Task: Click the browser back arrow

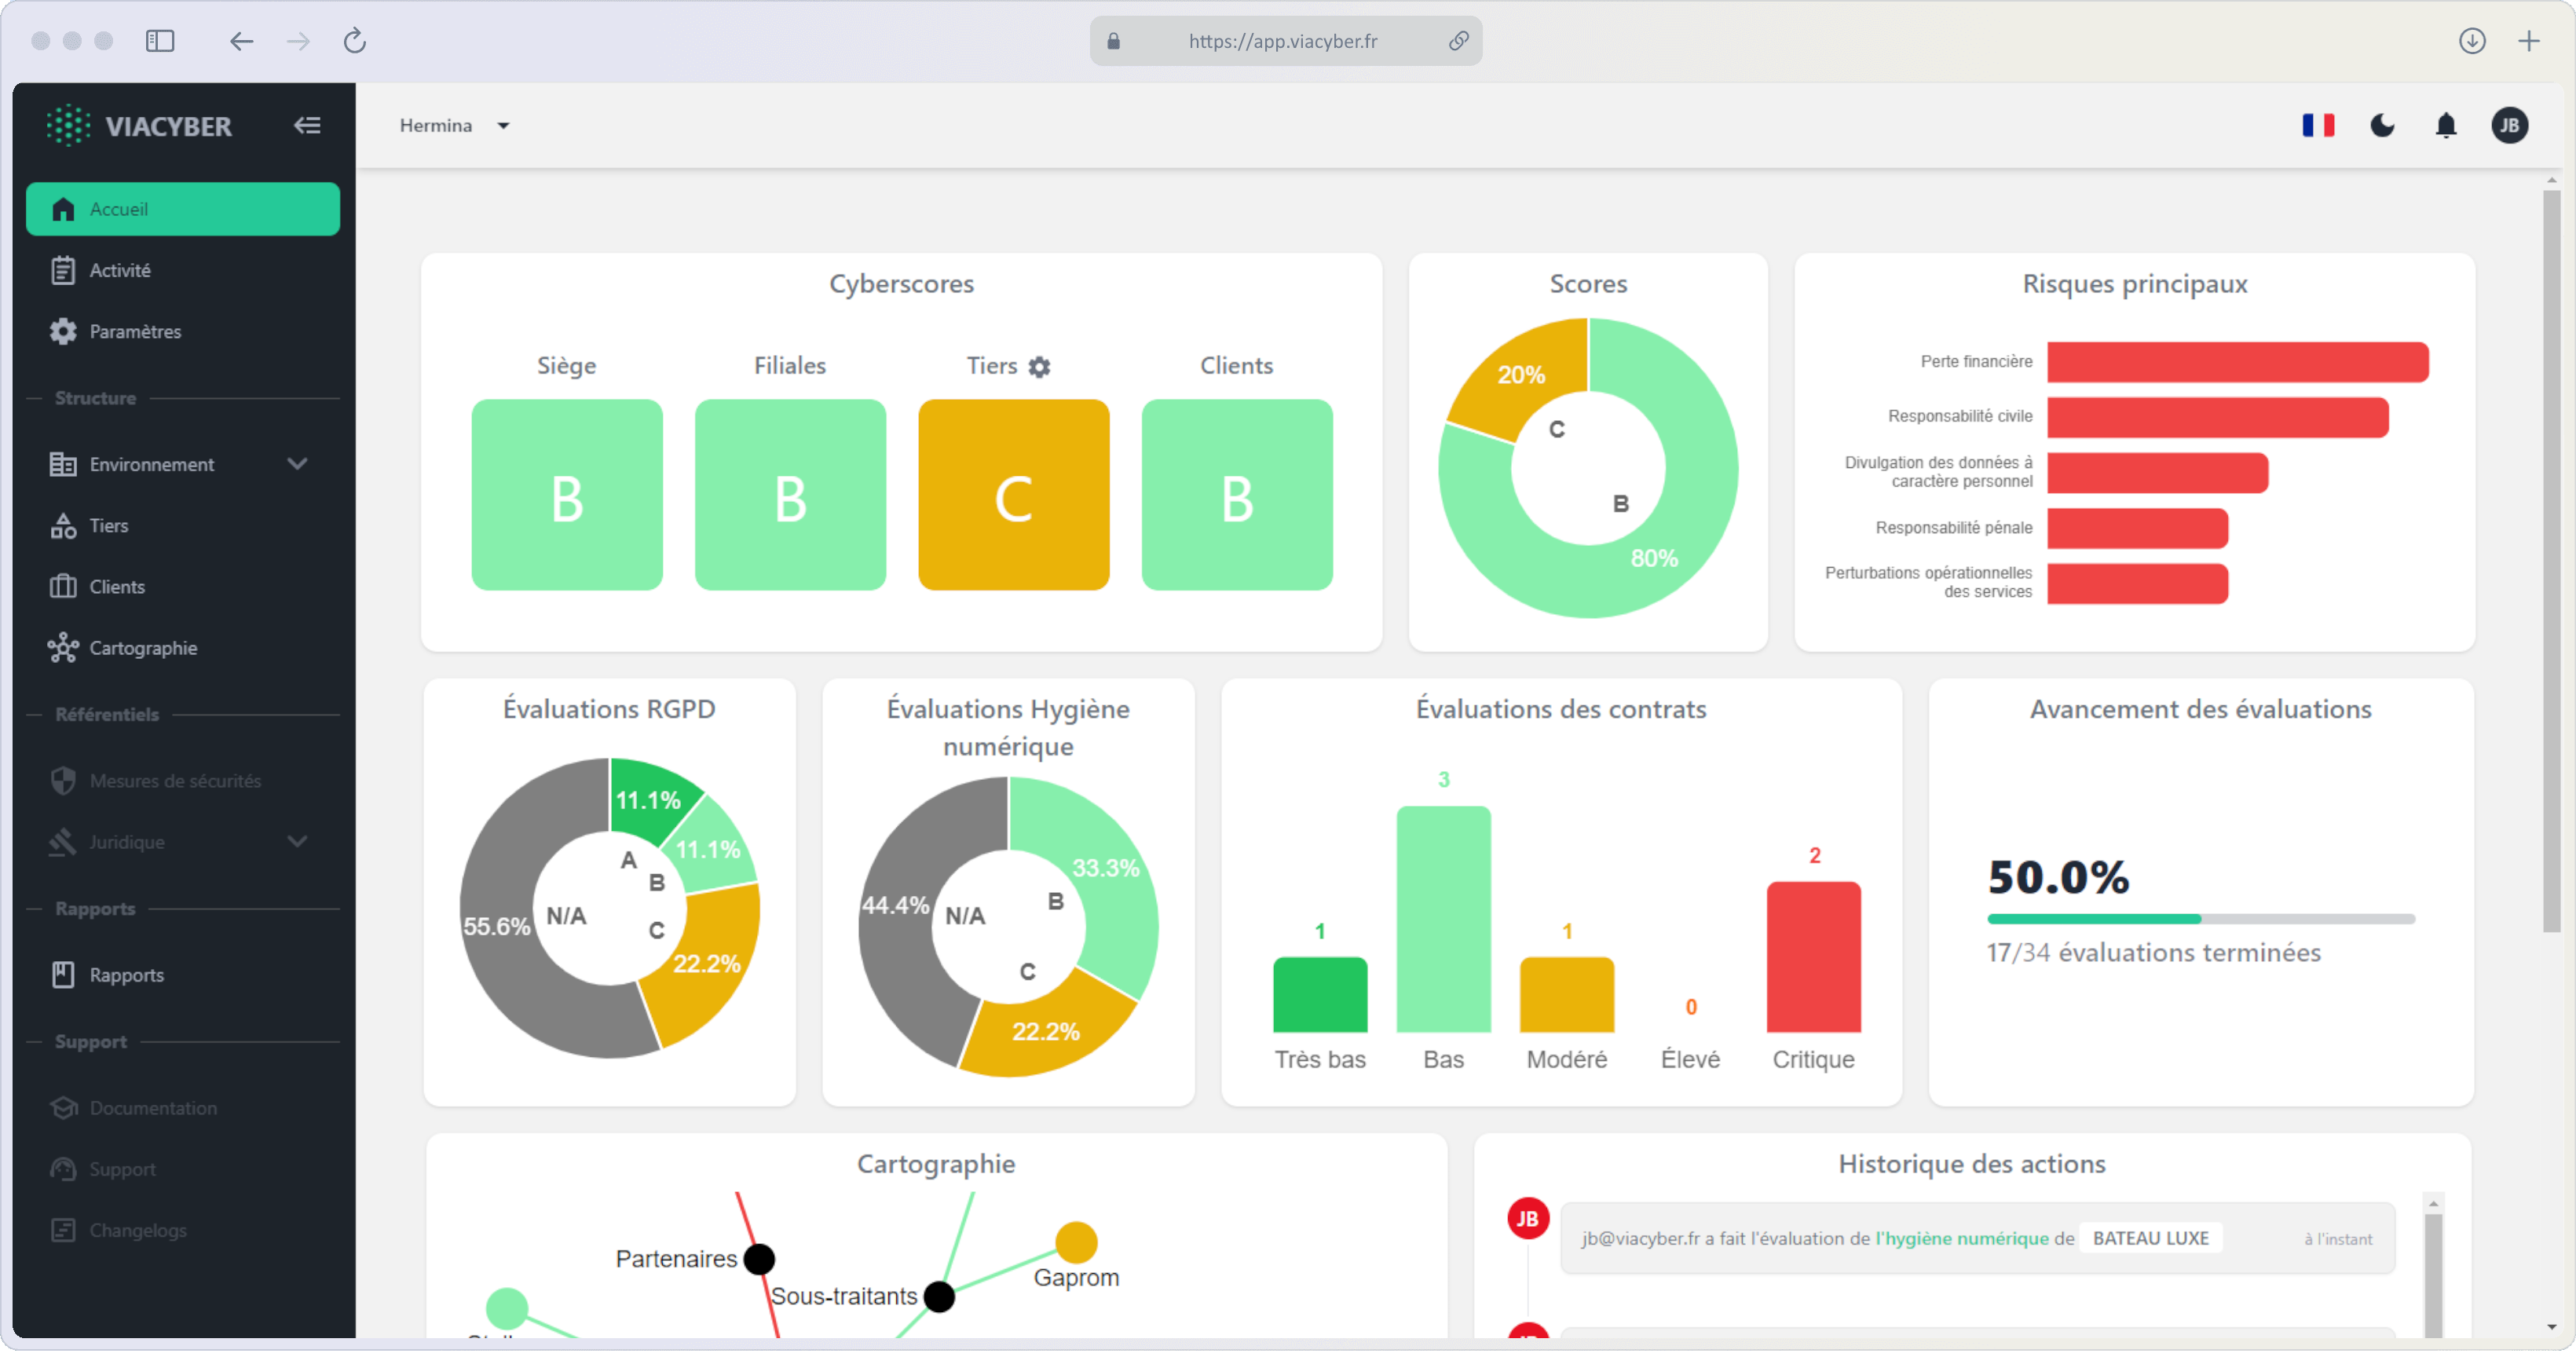Action: click(241, 41)
